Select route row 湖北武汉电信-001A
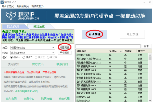This screenshot has height=102, width=153. 112,93
